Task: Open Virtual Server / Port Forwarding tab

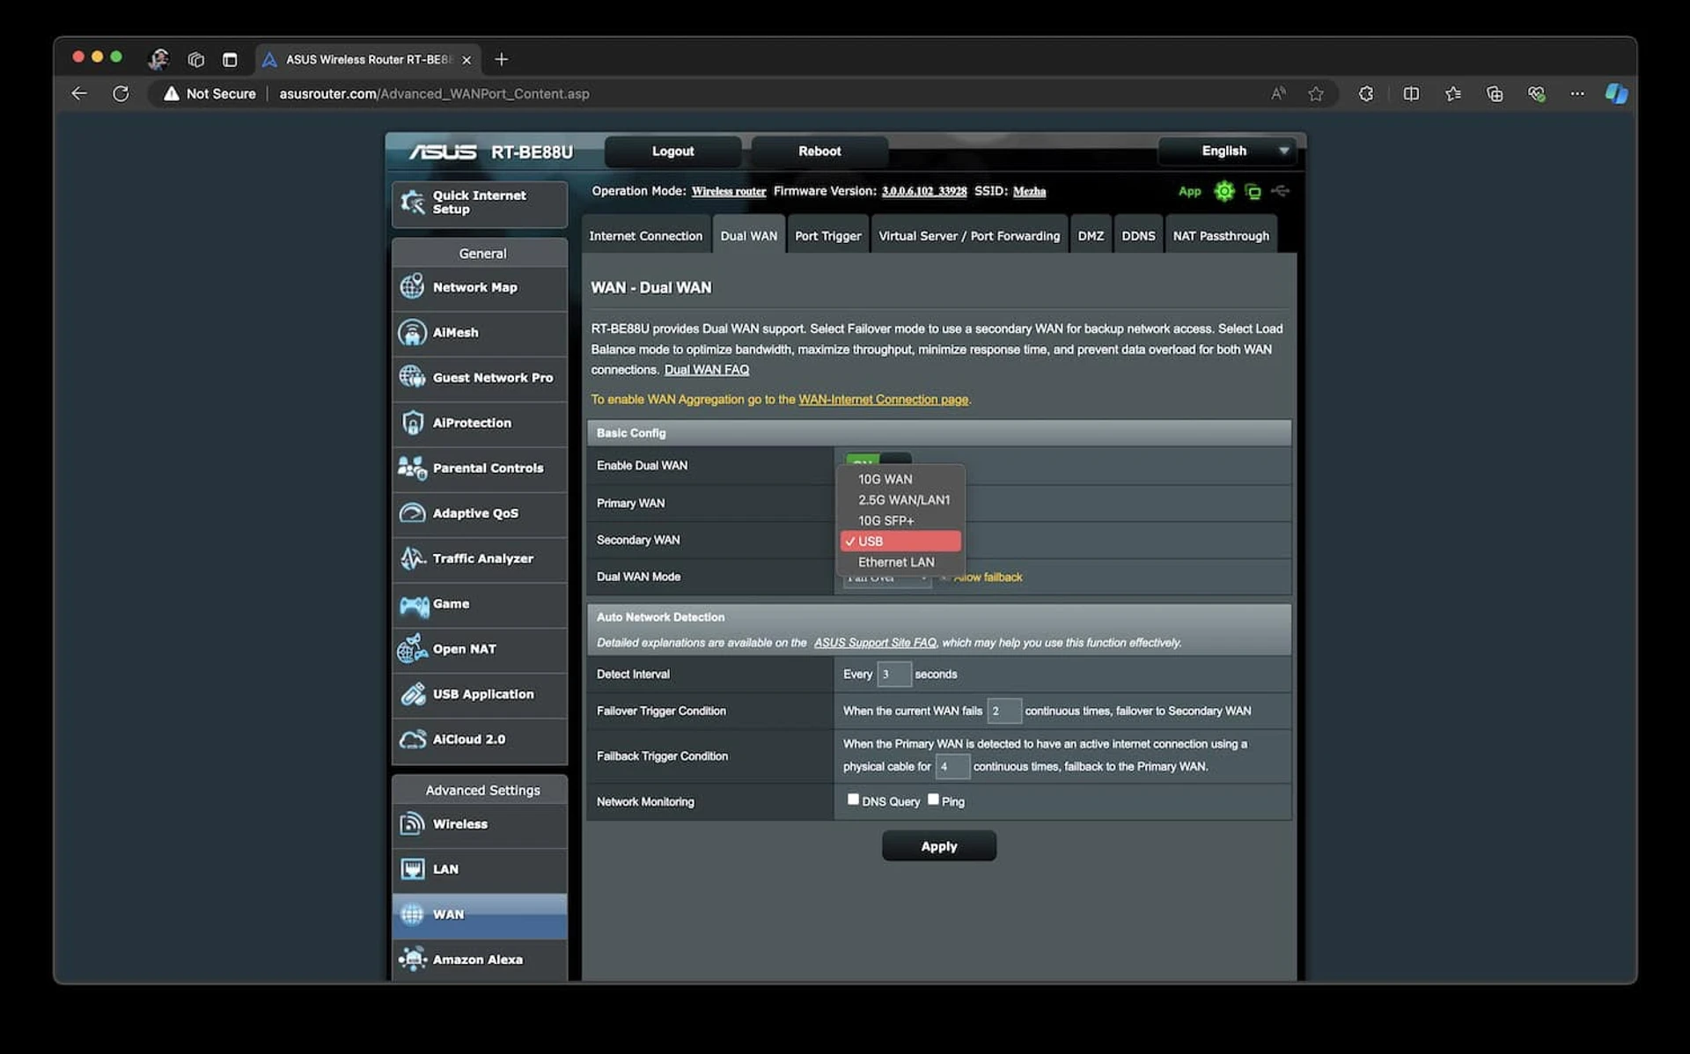Action: [x=969, y=235]
